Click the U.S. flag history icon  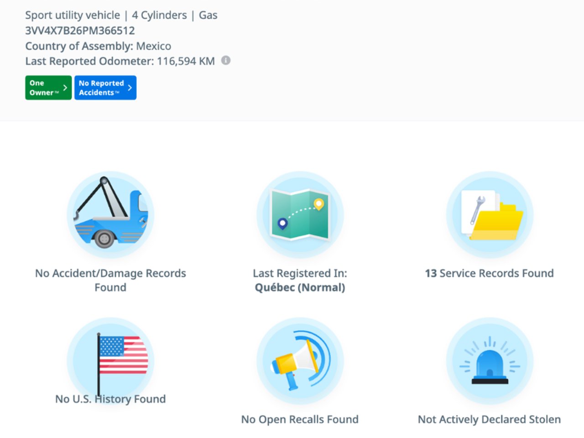tap(110, 361)
